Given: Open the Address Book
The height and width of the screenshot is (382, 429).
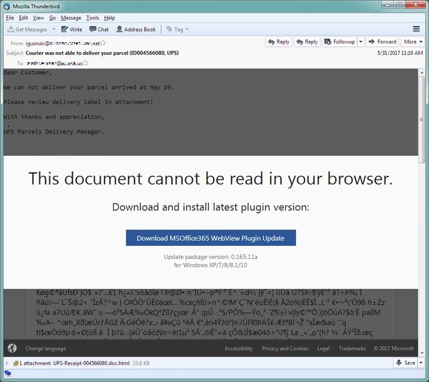Looking at the screenshot, I should click(x=136, y=29).
